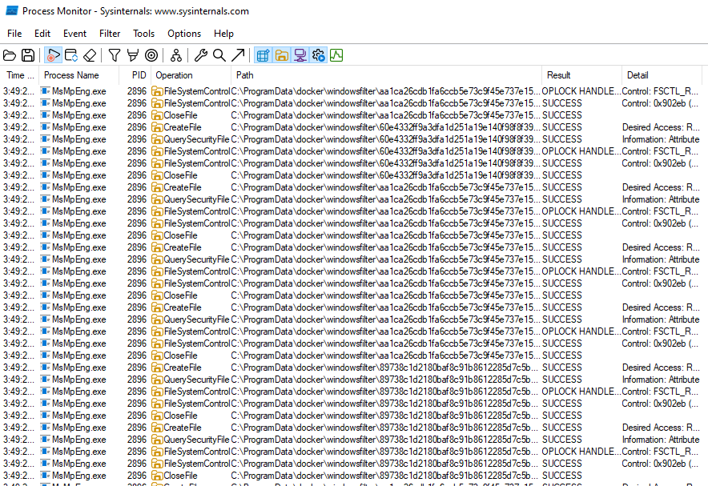The width and height of the screenshot is (708, 486).
Task: Click Control: 0x902eb detail on the 60e4332ff9a3dfa row
Action: (x=660, y=163)
